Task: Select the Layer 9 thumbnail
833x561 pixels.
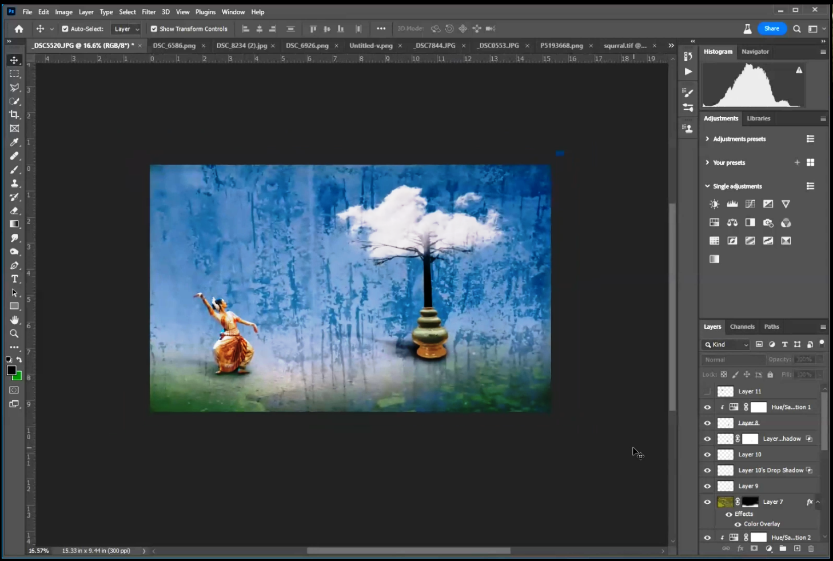Action: (726, 486)
